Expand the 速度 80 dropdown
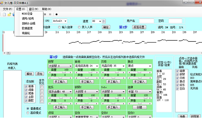202x122 pixels. (100, 21)
